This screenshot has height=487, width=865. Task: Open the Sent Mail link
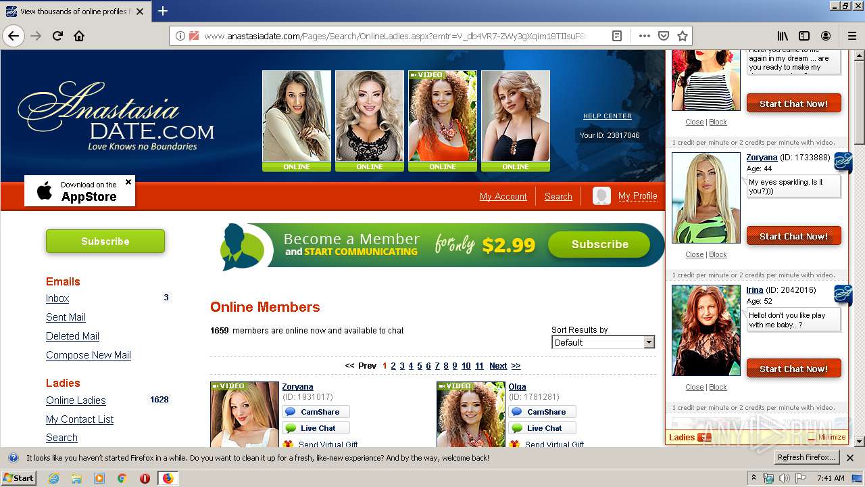[66, 317]
